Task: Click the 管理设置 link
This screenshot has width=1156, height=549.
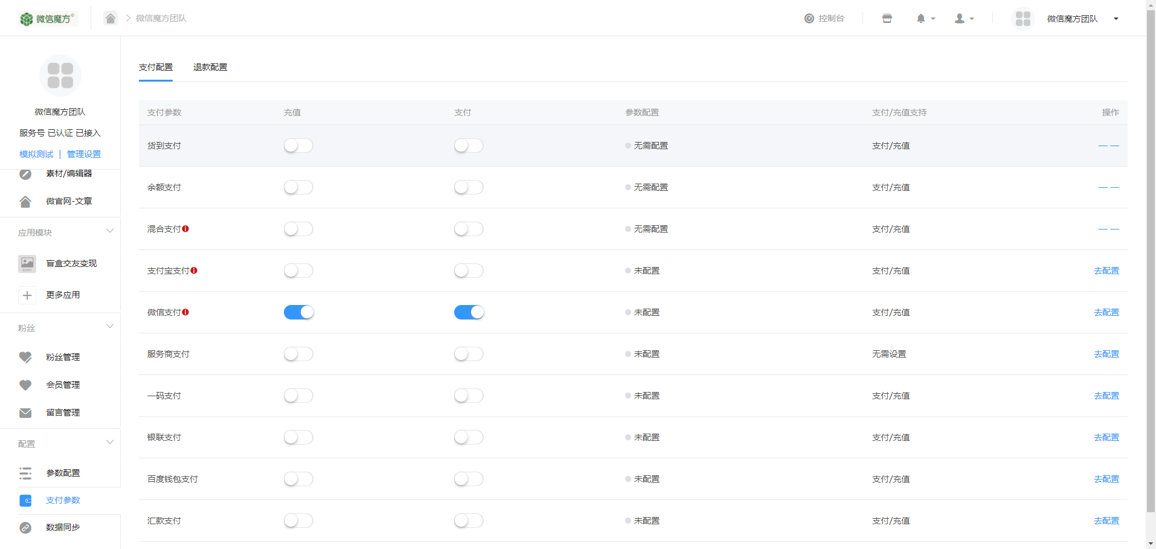Action: click(84, 154)
